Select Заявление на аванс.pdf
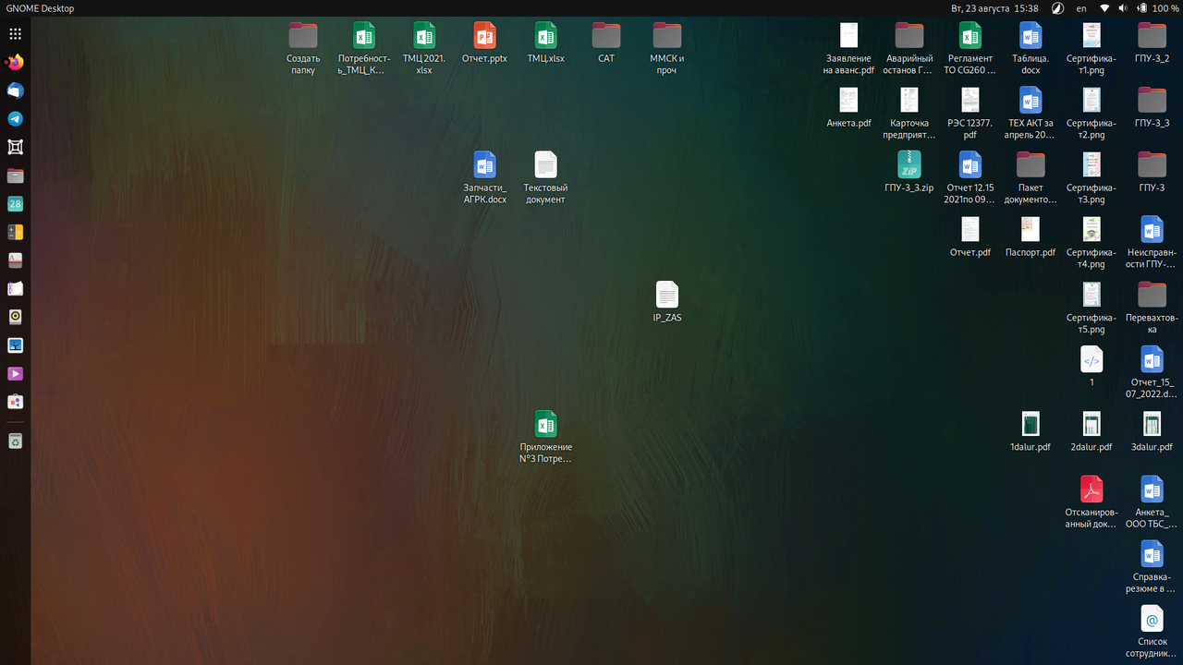This screenshot has height=665, width=1183. pyautogui.click(x=848, y=49)
